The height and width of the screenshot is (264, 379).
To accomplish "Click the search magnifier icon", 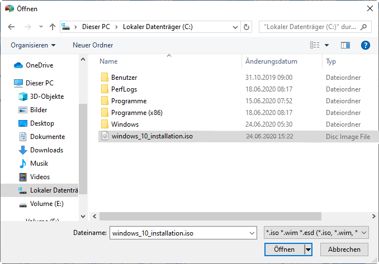I will tap(363, 27).
